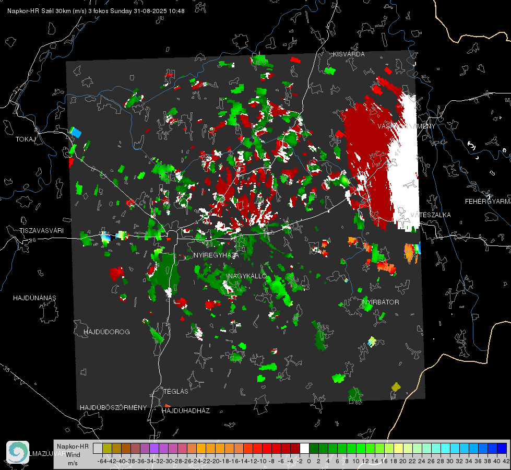This screenshot has height=470, width=511.
Task: Click the -64 value on the wind scale
Action: [x=102, y=461]
